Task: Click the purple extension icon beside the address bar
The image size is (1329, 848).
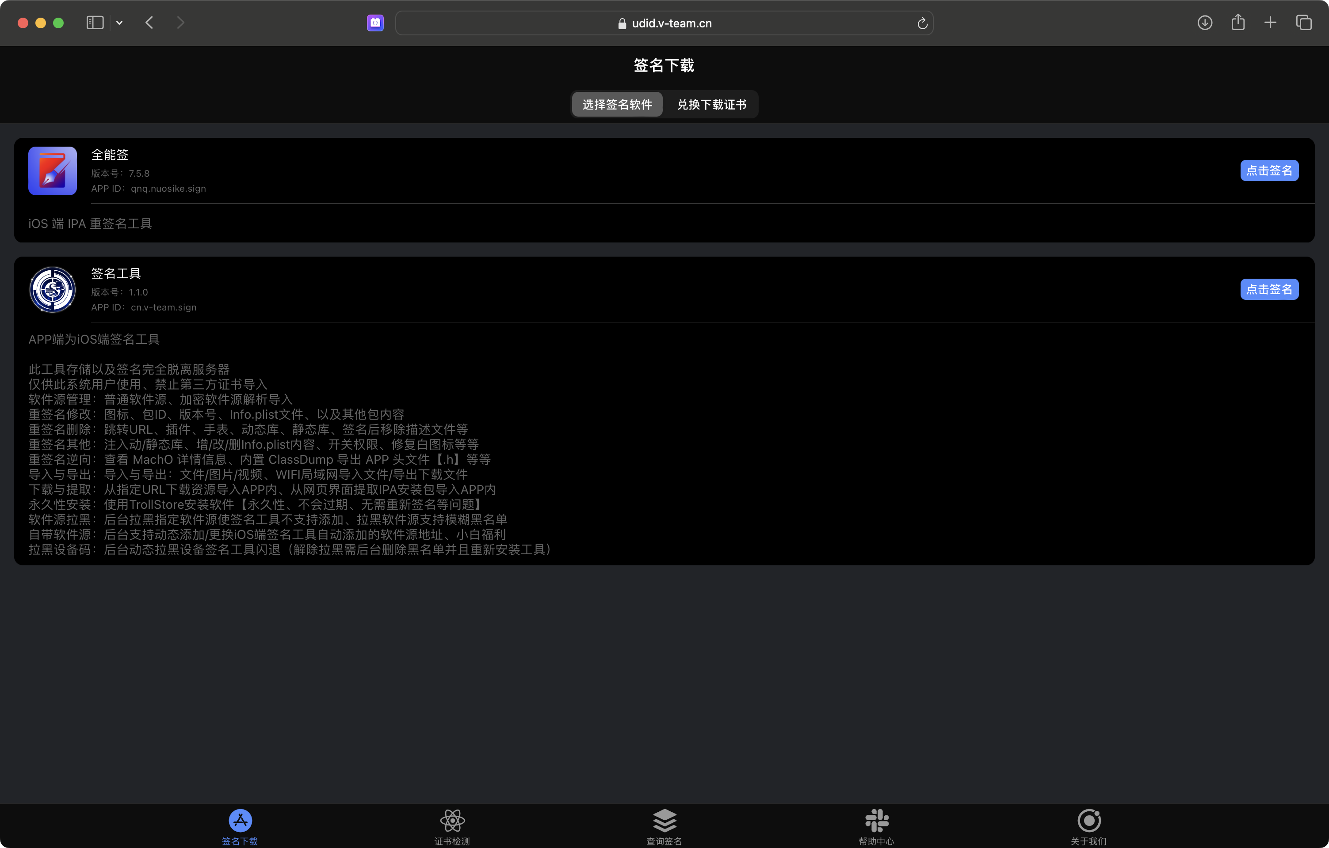Action: click(375, 23)
